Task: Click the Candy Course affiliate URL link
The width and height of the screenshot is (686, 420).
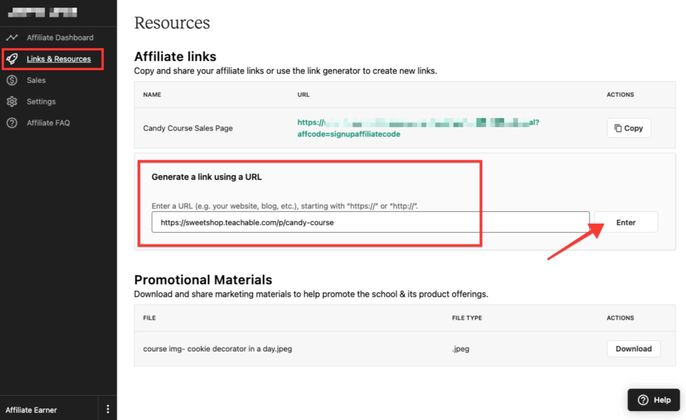Action: pos(349,134)
